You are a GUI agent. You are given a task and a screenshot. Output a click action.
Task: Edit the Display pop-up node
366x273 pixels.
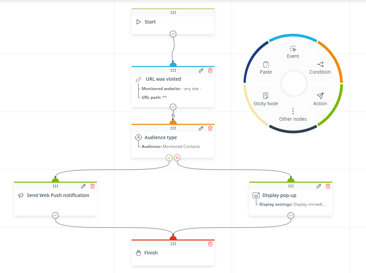(x=319, y=186)
